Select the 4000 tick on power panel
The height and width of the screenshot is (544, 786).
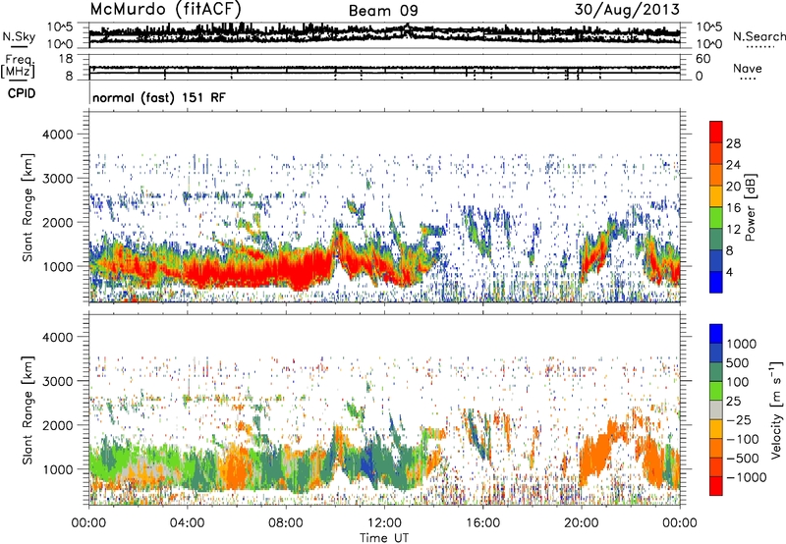pos(57,135)
